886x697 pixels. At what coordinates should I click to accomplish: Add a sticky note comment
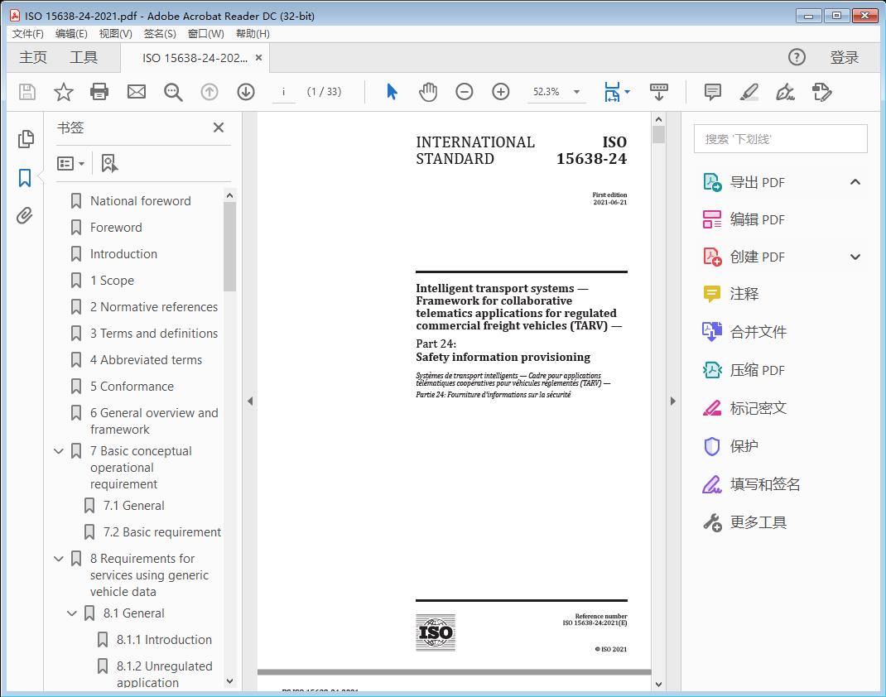click(x=711, y=91)
